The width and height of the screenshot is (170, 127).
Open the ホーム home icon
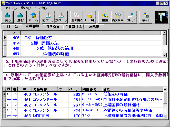tap(33, 17)
